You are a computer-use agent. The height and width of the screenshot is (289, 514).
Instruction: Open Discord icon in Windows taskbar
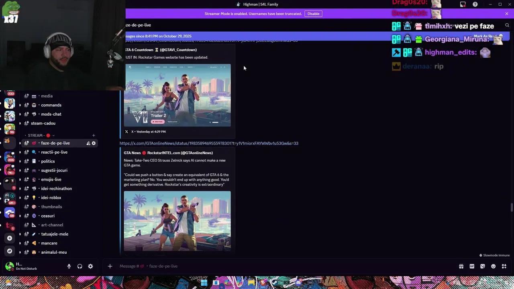pyautogui.click(x=298, y=283)
